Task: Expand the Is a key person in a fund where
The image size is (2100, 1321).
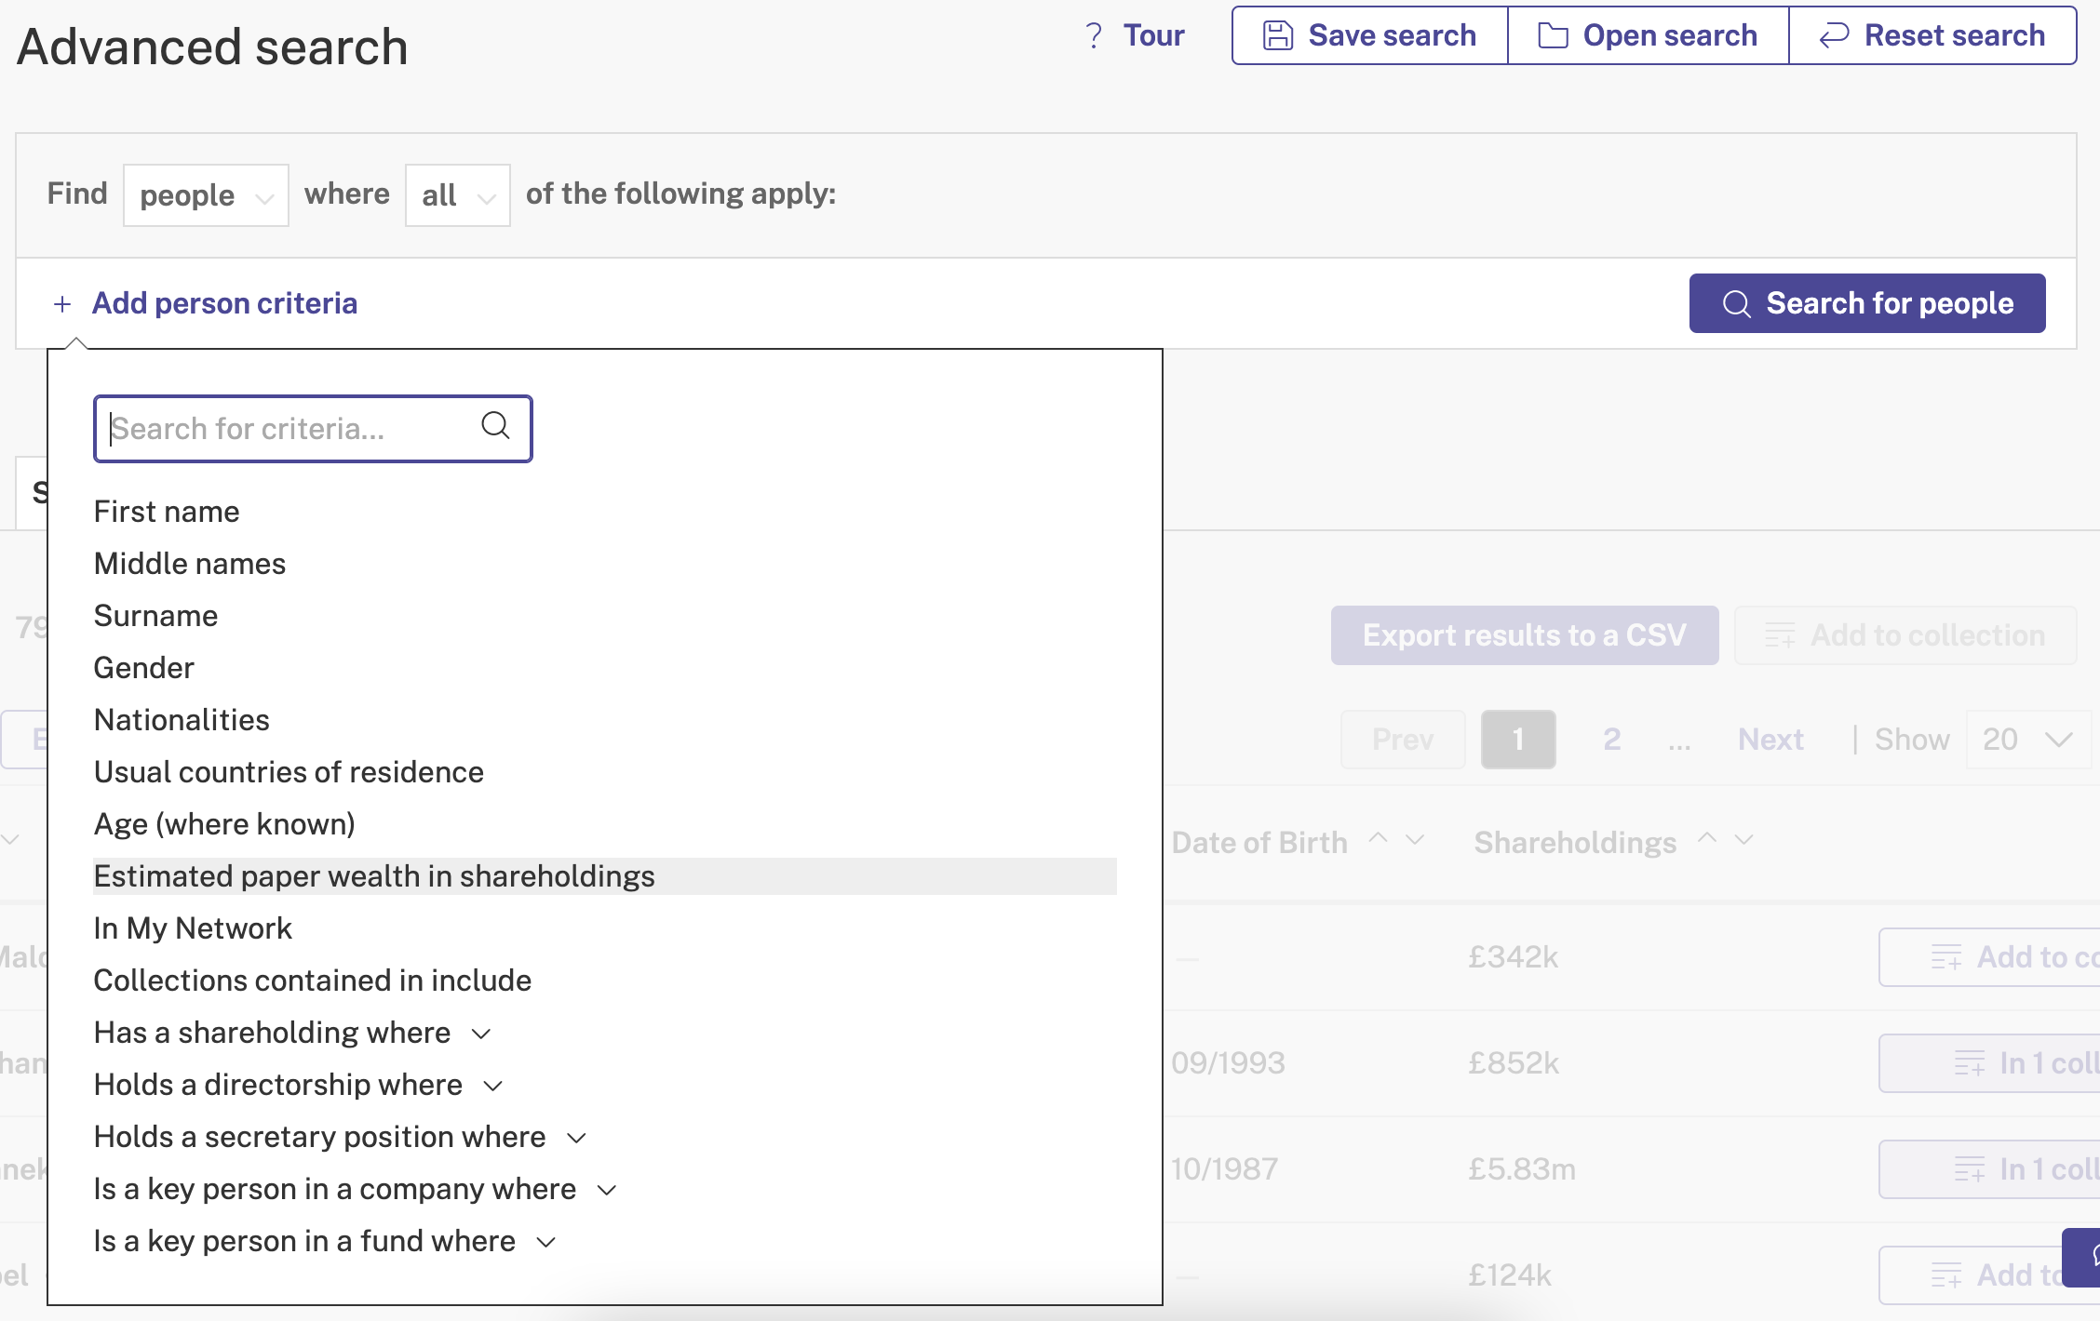Action: [546, 1240]
